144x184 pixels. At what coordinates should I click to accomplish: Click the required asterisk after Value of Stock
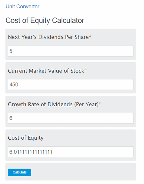(85, 70)
